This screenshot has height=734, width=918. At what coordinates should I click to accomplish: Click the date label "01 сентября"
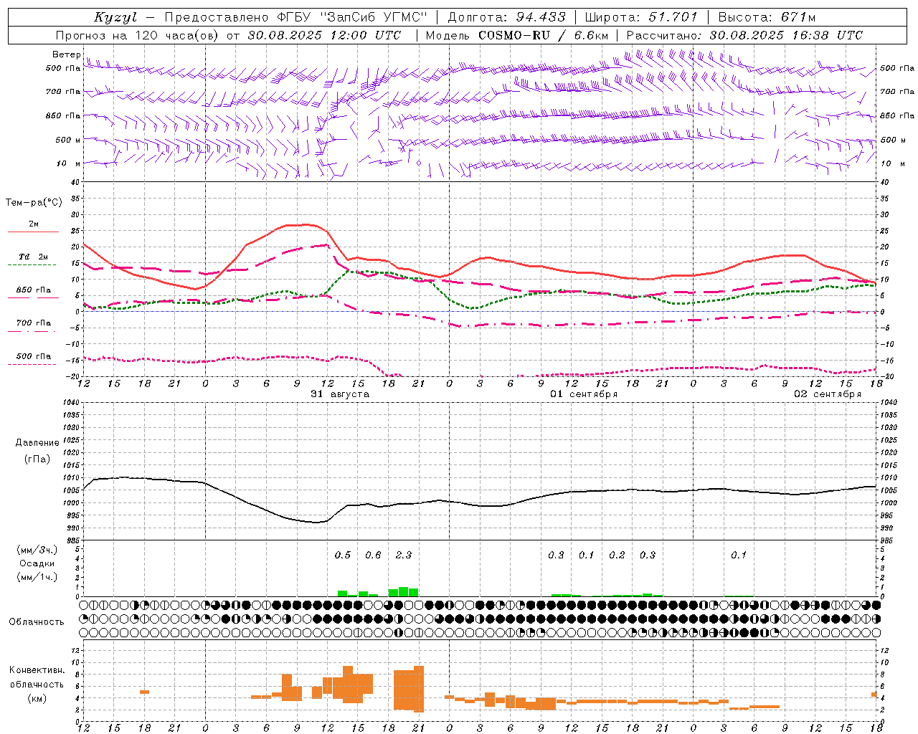tap(584, 394)
